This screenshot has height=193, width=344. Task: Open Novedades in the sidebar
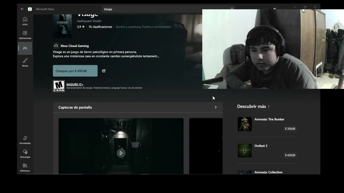click(25, 140)
